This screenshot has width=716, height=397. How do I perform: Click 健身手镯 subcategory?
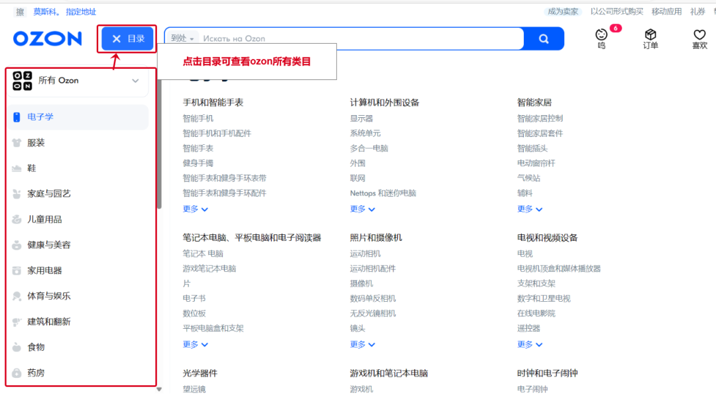pos(198,163)
